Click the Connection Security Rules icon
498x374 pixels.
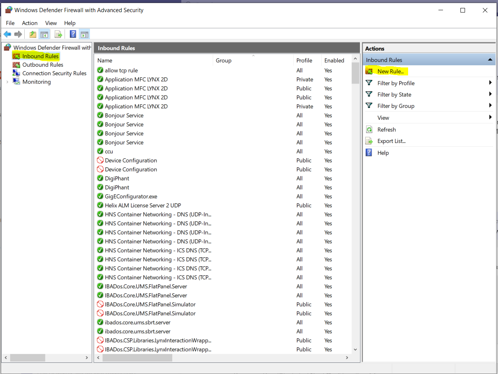coord(16,73)
